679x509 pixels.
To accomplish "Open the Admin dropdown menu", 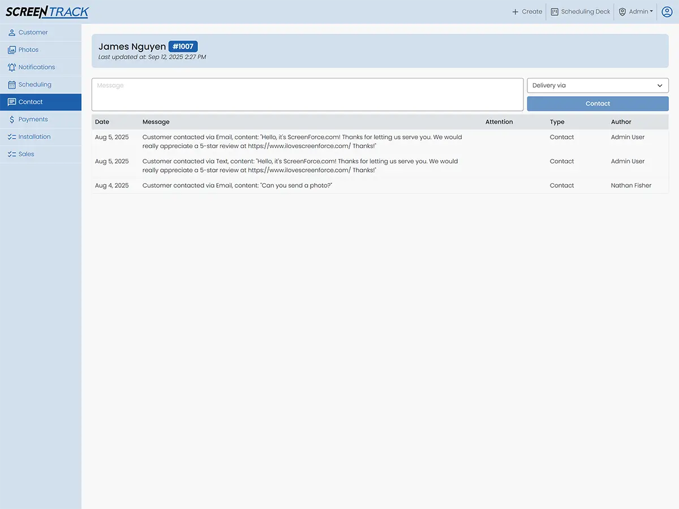I will click(636, 12).
